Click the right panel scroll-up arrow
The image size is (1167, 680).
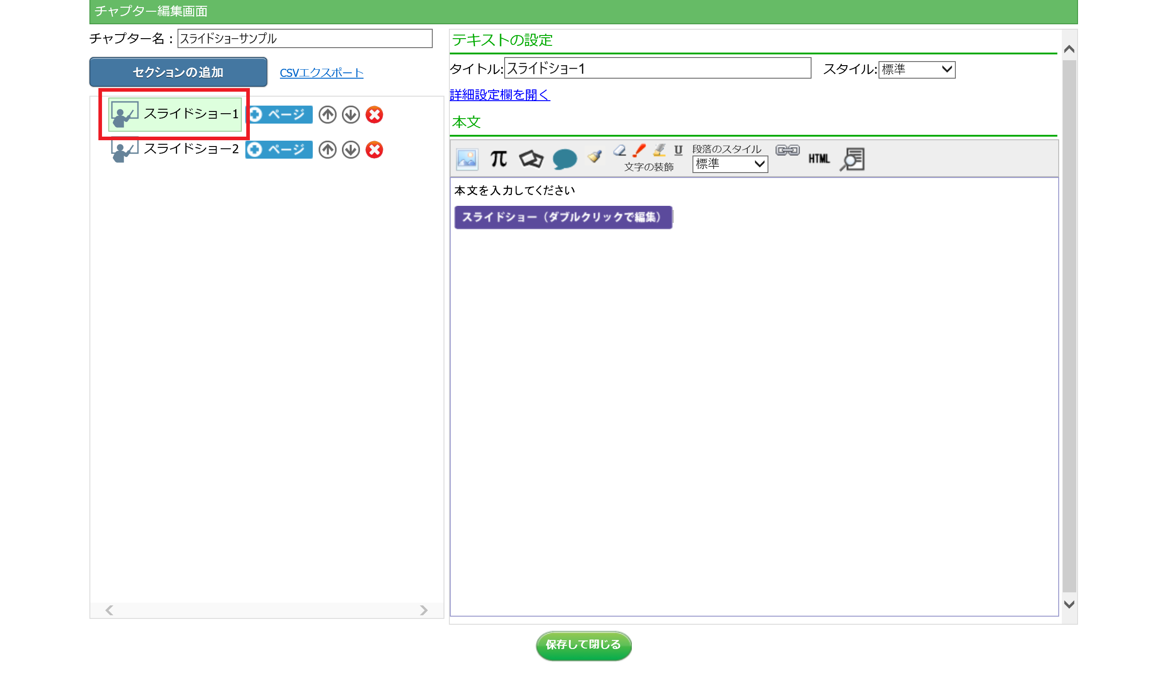(x=1069, y=49)
